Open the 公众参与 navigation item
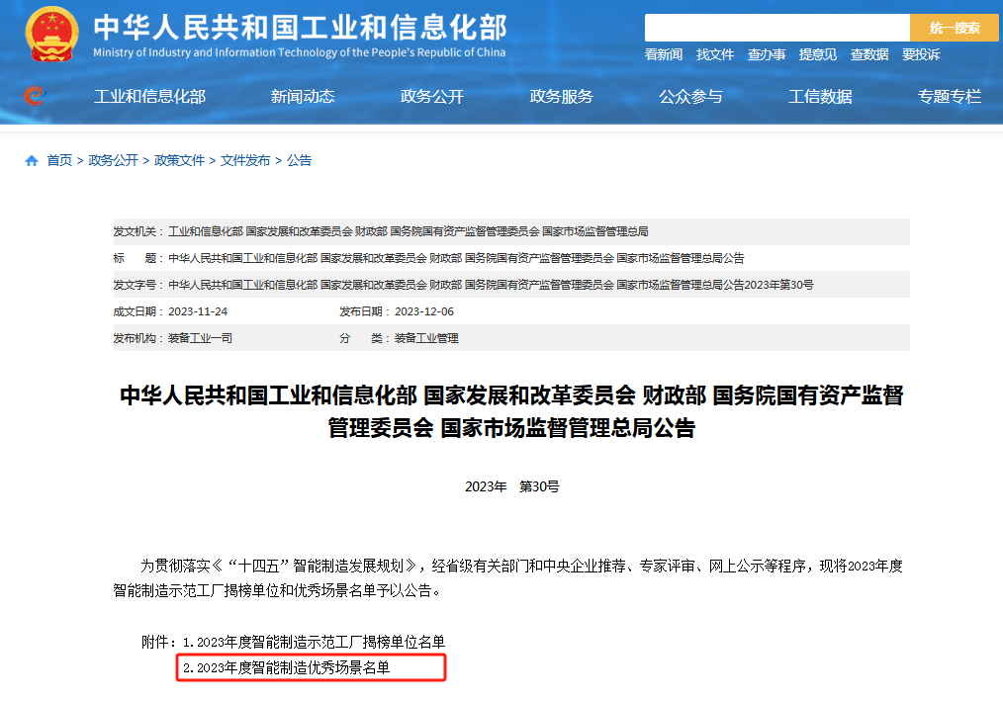The width and height of the screenshot is (1003, 701). tap(690, 96)
